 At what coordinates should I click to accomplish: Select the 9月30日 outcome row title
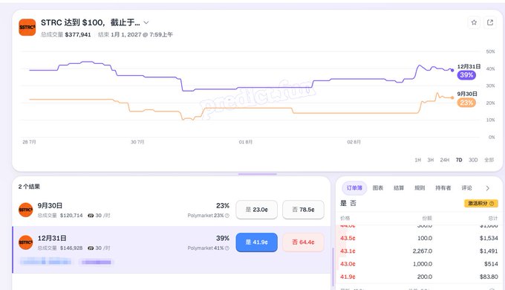point(50,205)
